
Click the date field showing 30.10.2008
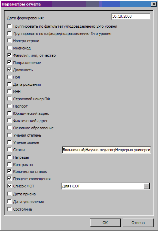click(x=131, y=16)
